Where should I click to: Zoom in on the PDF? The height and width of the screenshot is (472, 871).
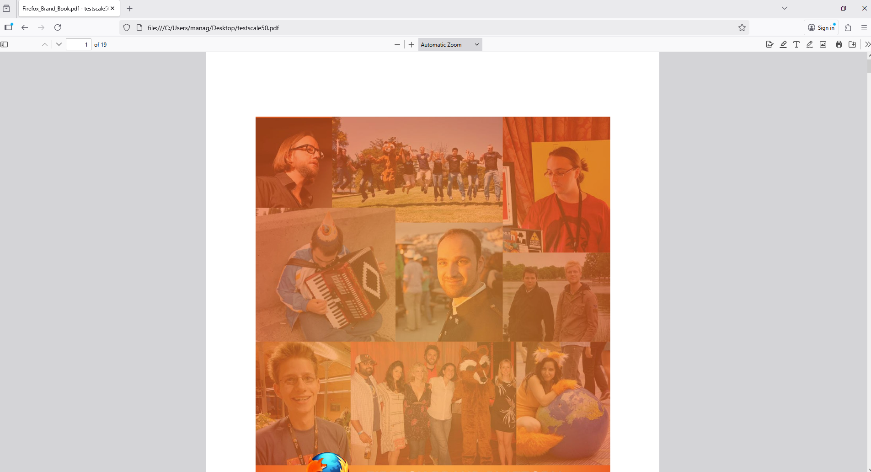point(411,44)
